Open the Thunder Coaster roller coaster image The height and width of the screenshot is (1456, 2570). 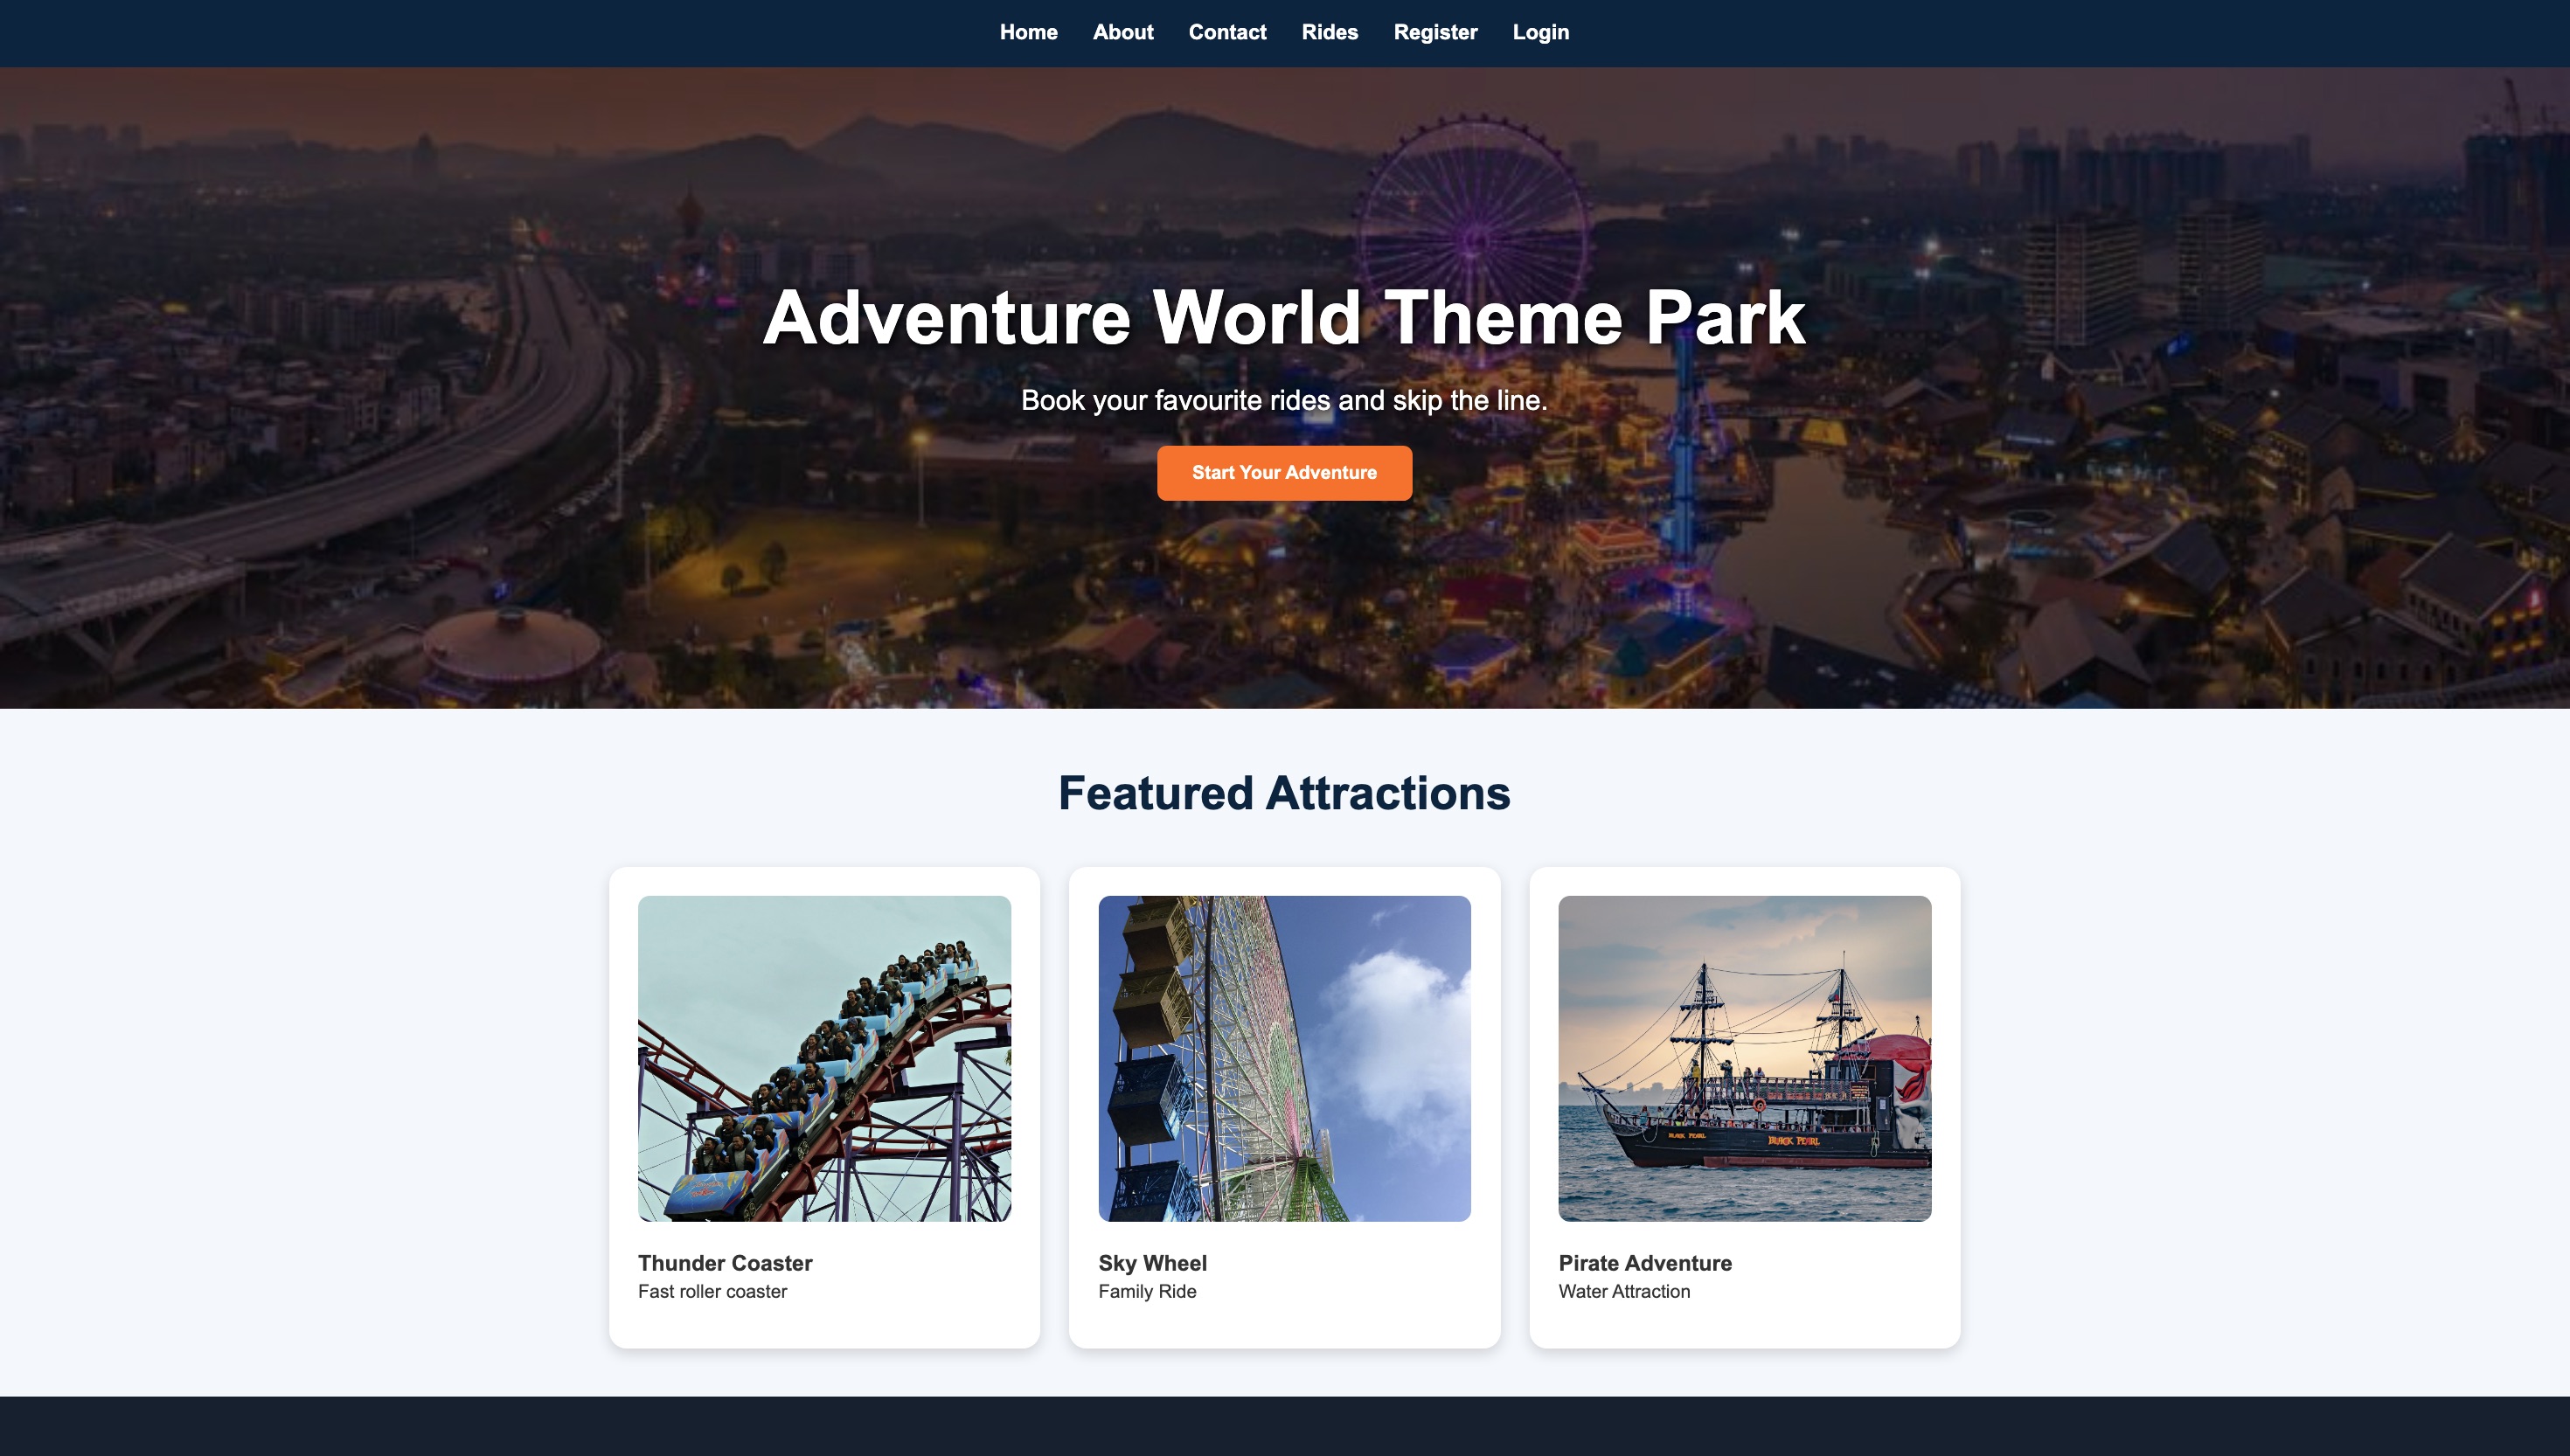[824, 1058]
